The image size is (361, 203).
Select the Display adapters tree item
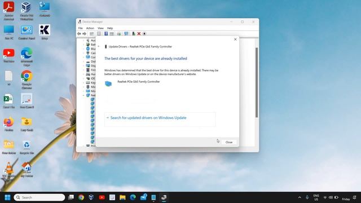[x=91, y=66]
